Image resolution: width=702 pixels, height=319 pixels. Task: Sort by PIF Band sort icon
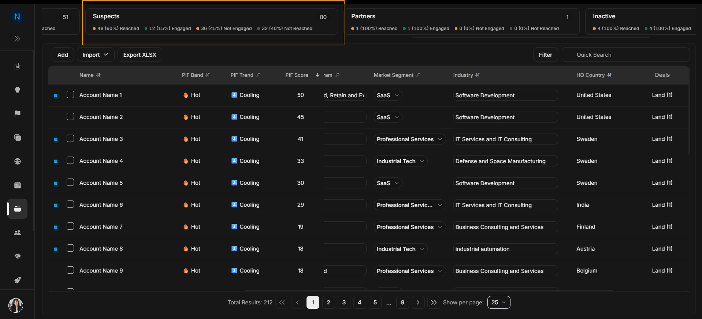tap(208, 75)
